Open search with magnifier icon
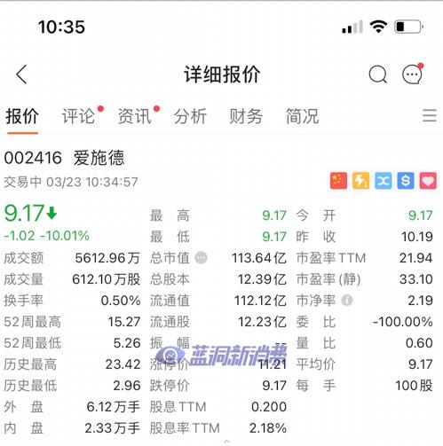443x446 pixels. [378, 74]
